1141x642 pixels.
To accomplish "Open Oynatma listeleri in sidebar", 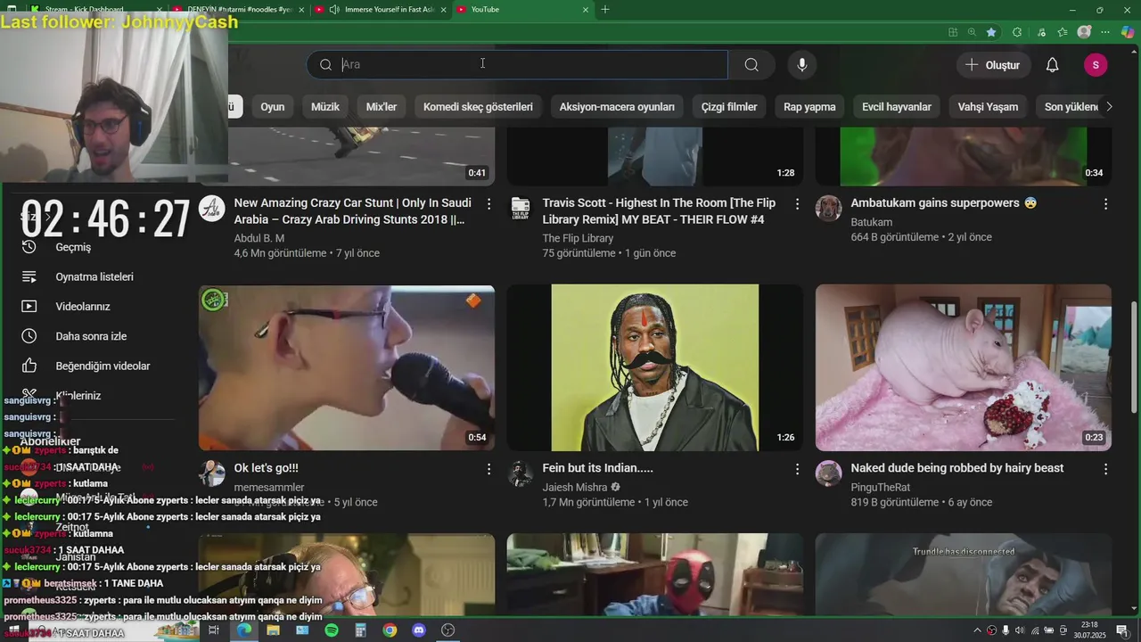I will point(95,276).
